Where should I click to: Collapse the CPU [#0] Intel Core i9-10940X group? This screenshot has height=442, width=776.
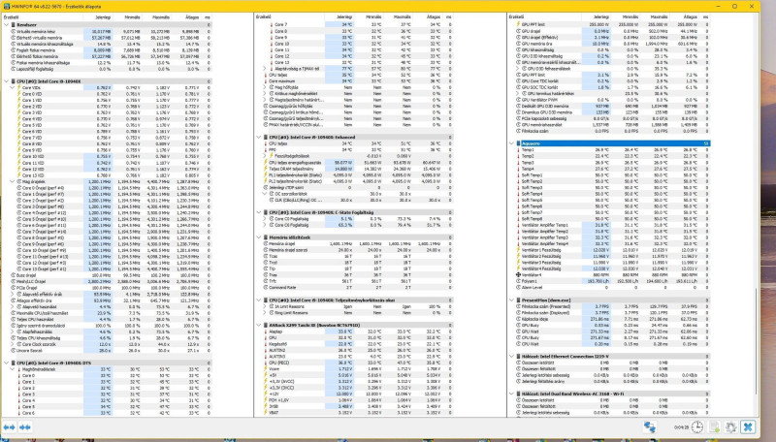pos(6,81)
